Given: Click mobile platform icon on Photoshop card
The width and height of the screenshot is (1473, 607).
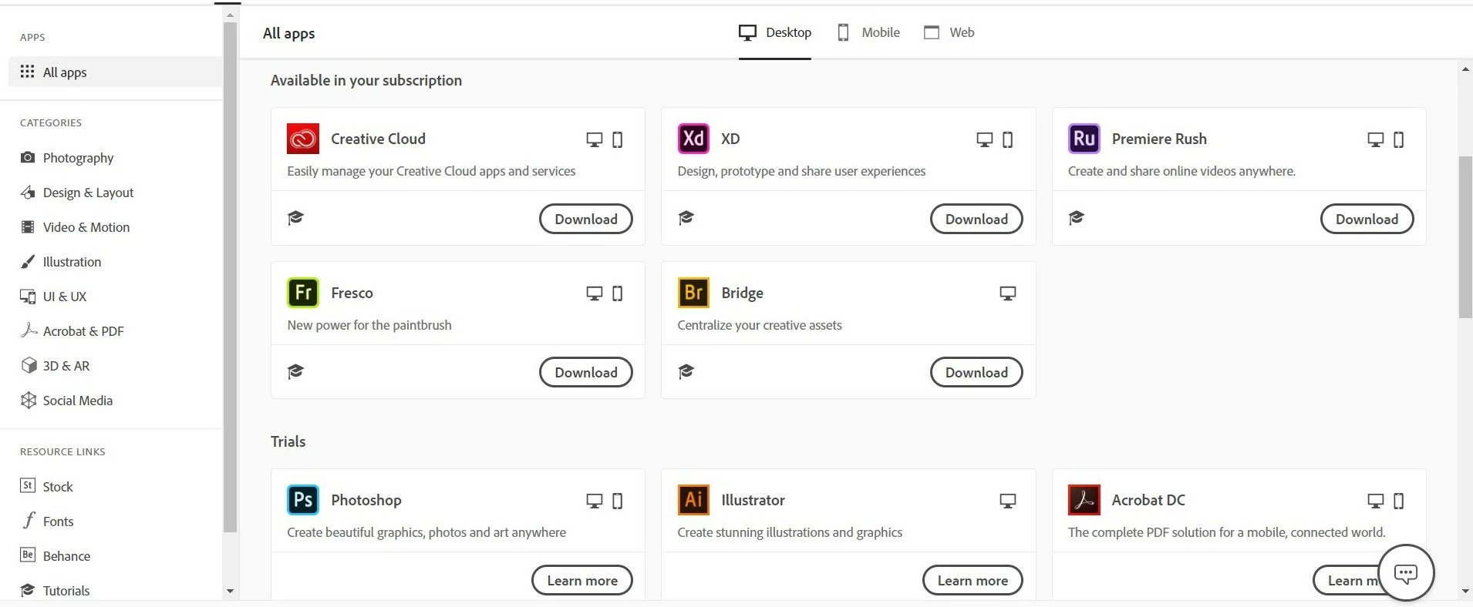Looking at the screenshot, I should click(617, 501).
